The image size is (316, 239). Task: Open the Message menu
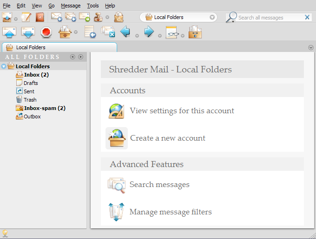[71, 6]
